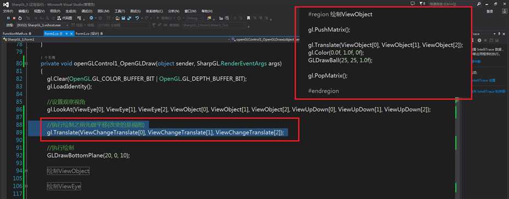This screenshot has width=509, height=199.
Task: Expand the collapsed 绘制ViewObject region
Action: click(x=26, y=171)
